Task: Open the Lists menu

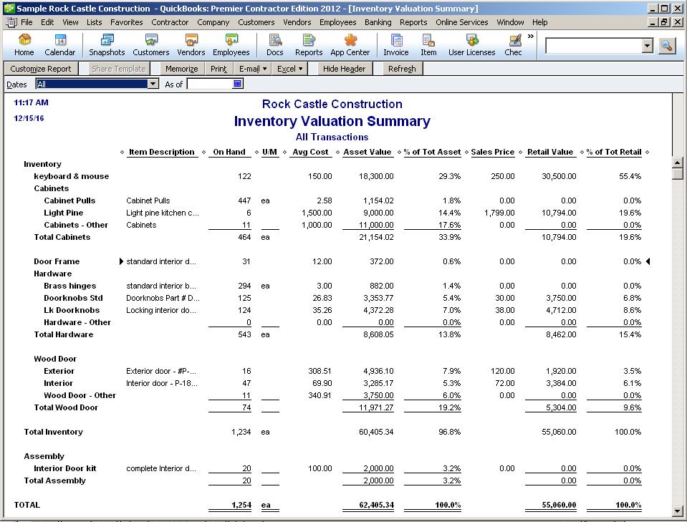Action: tap(94, 22)
